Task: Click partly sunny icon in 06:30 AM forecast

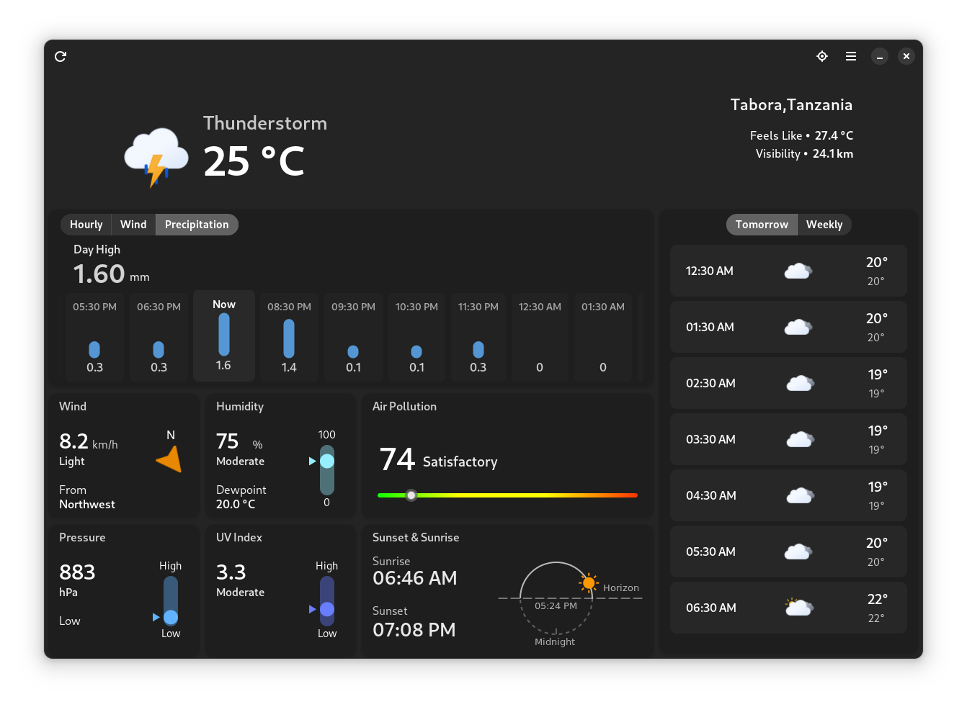Action: tap(799, 607)
